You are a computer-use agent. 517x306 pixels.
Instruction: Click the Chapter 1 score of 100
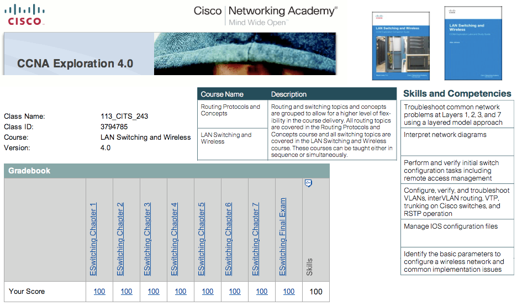point(99,292)
